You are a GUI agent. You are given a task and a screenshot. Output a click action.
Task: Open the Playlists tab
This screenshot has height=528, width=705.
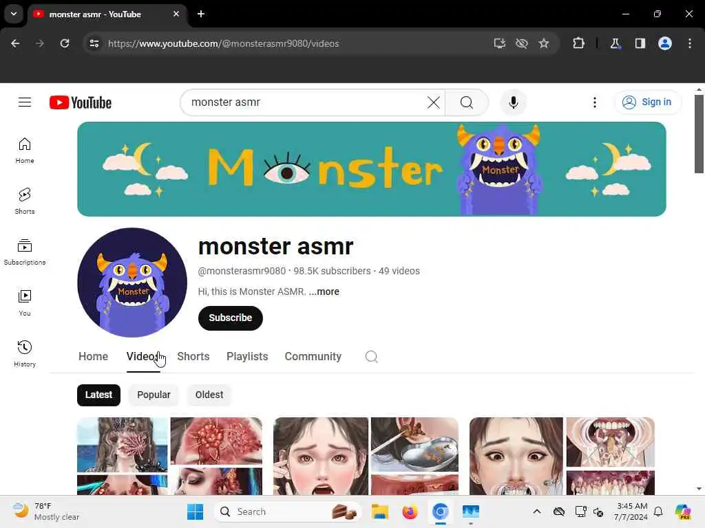pyautogui.click(x=247, y=357)
